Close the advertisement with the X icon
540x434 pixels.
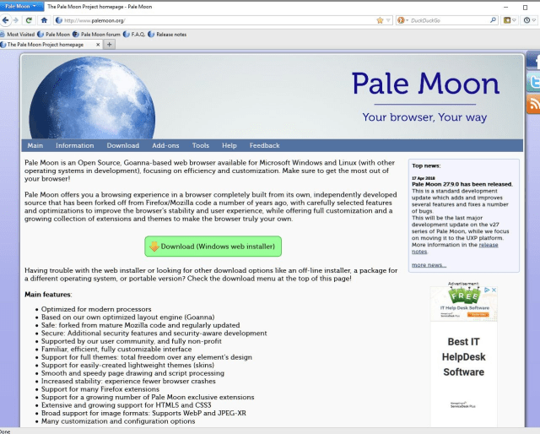tap(494, 290)
